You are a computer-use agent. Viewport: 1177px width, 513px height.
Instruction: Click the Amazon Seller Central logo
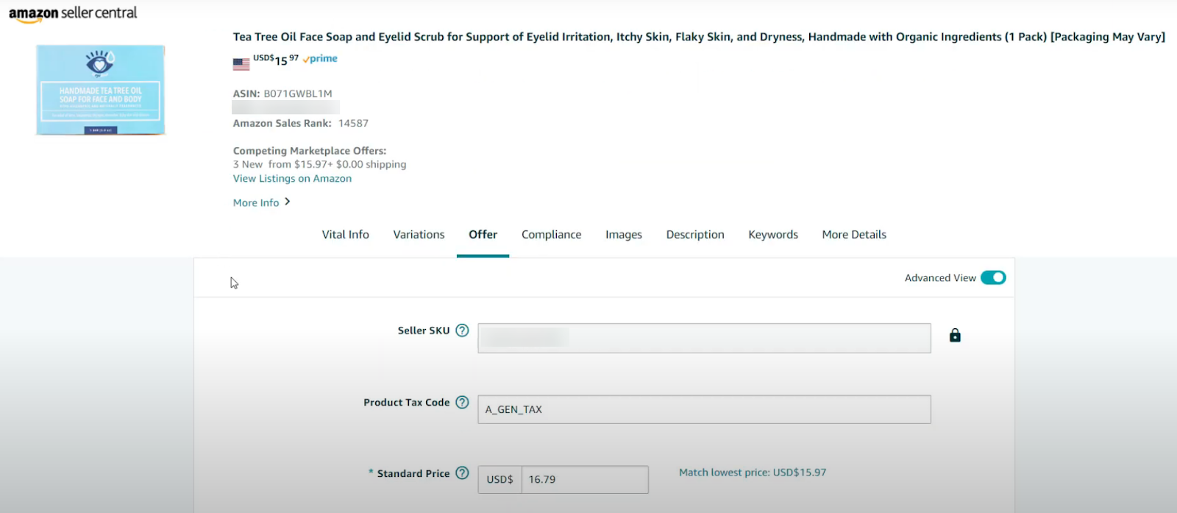73,13
